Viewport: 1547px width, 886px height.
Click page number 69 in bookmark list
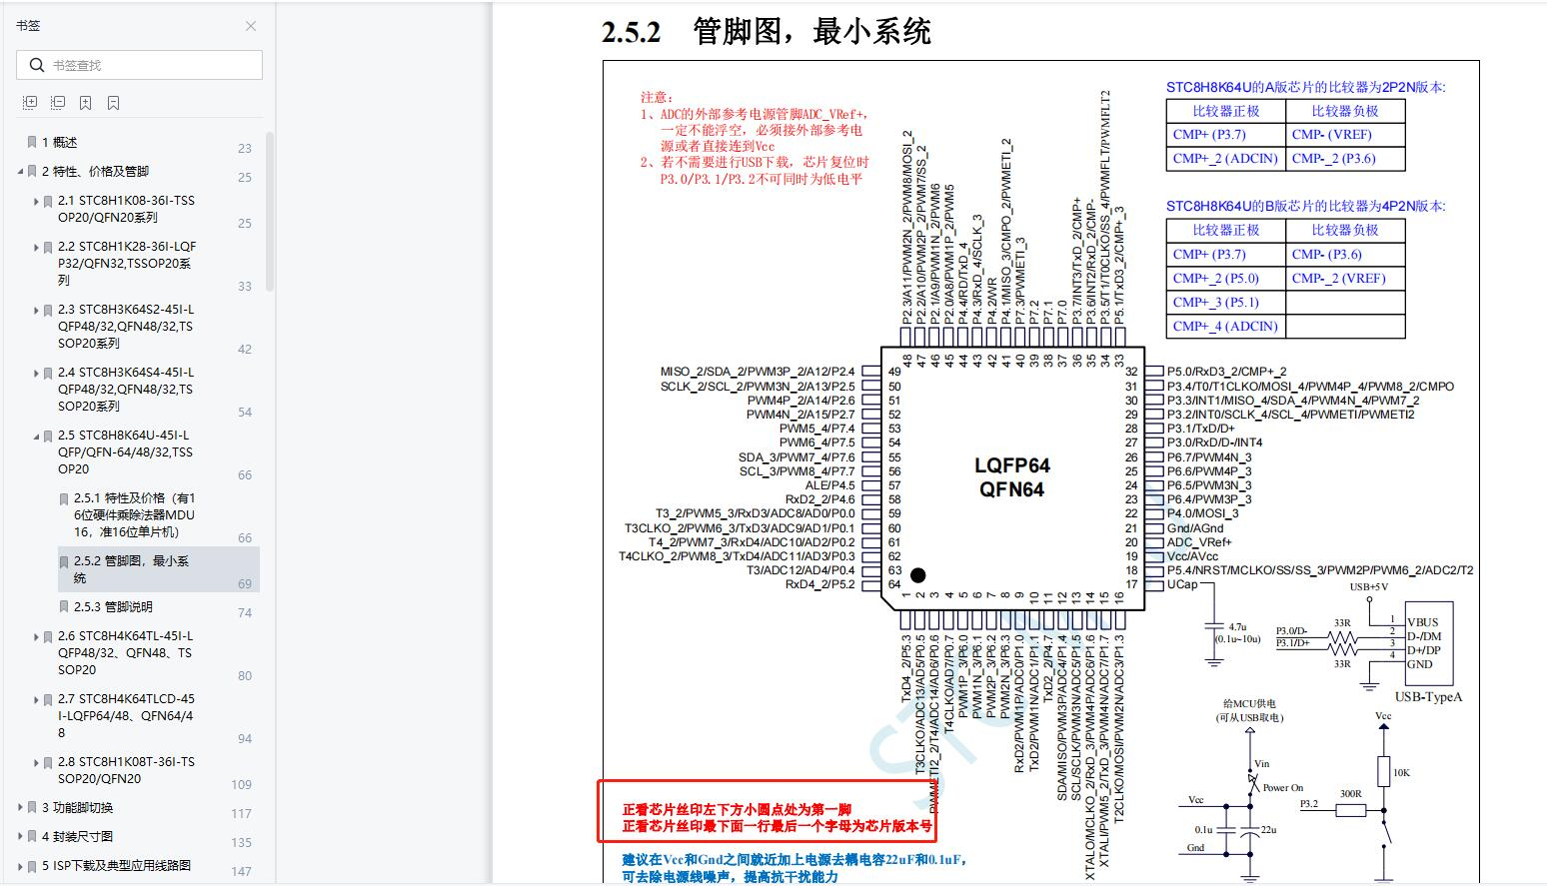[x=245, y=583]
